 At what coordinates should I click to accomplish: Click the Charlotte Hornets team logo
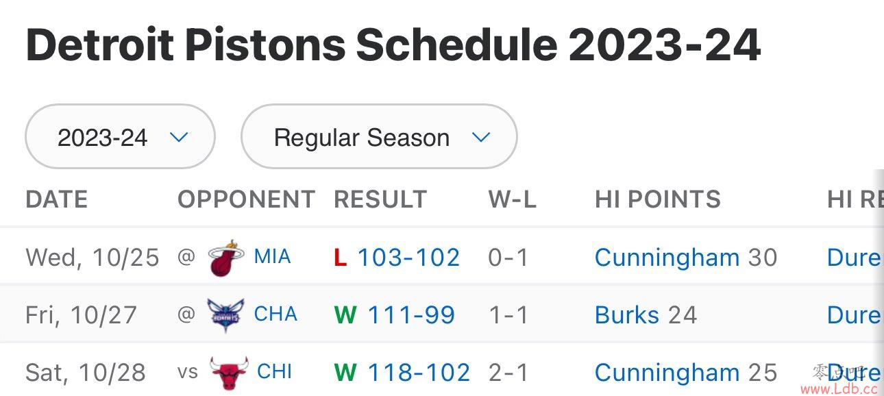click(225, 315)
